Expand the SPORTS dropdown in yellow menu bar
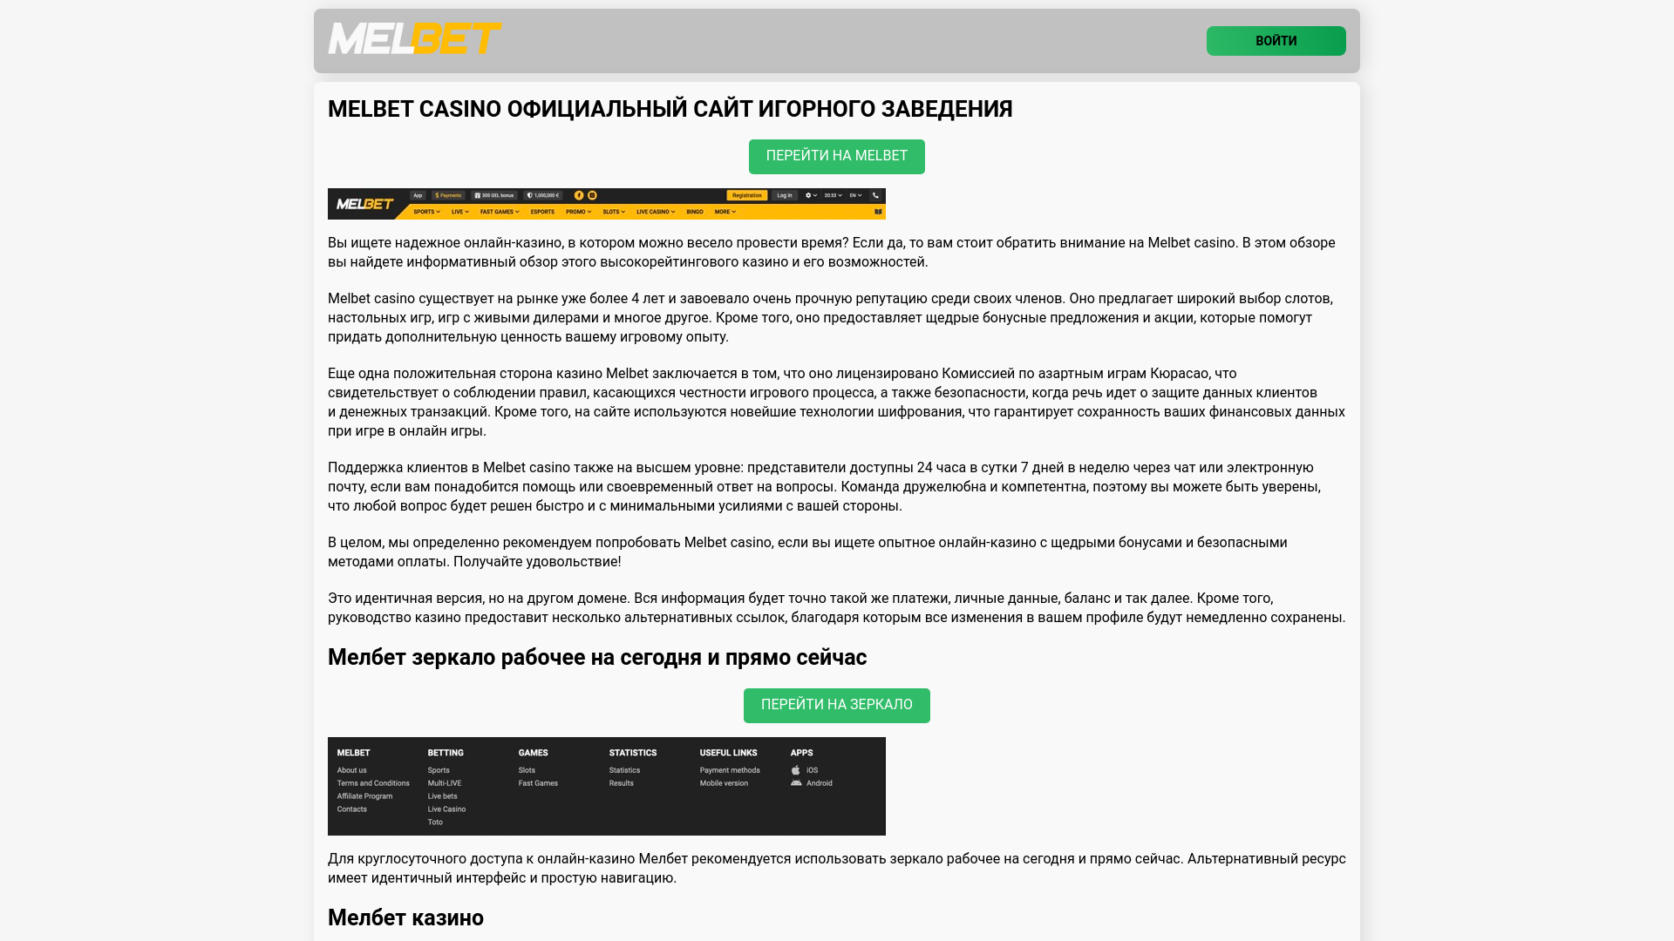 point(426,212)
